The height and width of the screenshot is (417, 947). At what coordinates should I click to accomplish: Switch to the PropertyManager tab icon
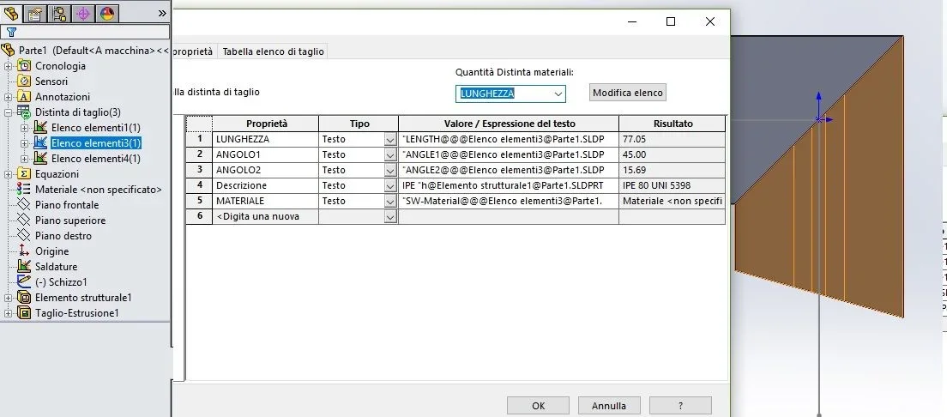36,13
